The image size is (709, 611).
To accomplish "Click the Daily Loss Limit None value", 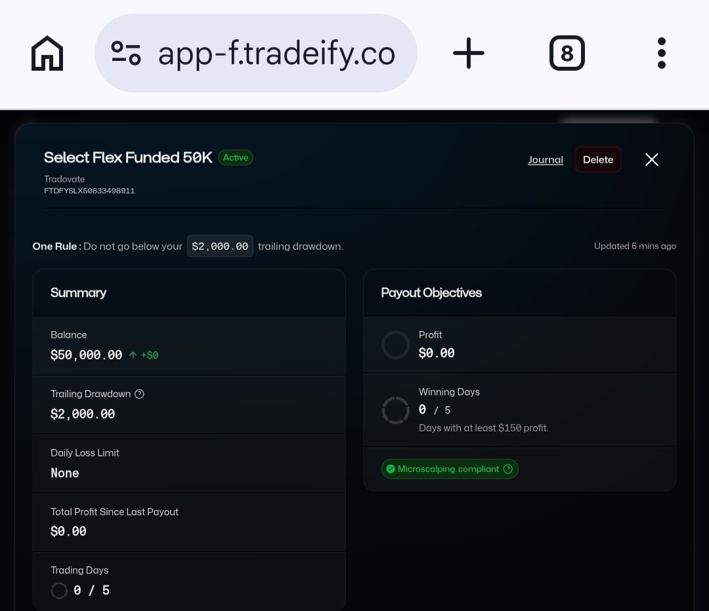I will coord(64,473).
